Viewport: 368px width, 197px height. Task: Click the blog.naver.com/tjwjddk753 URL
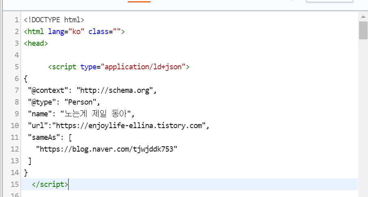[107, 149]
